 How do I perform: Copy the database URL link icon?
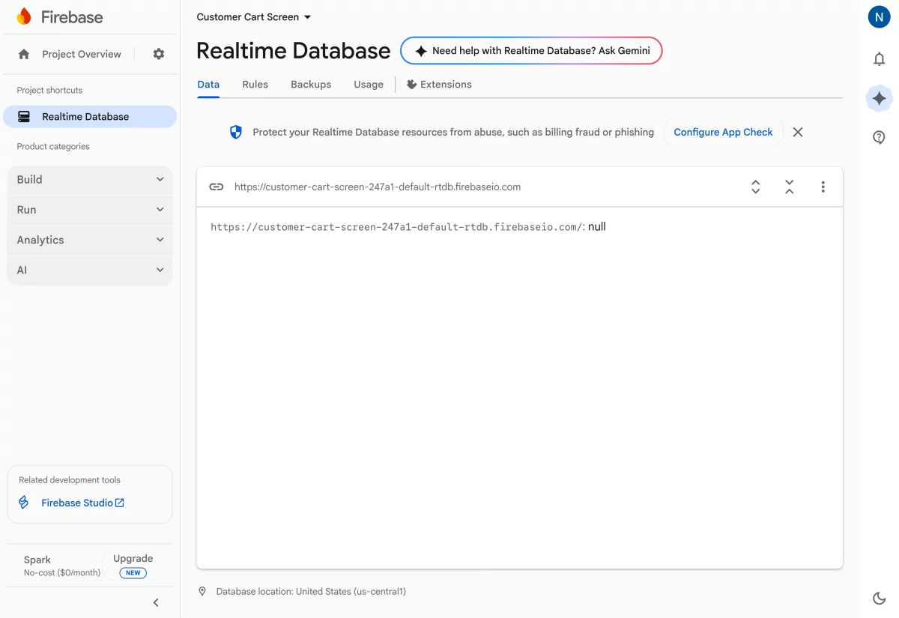217,187
